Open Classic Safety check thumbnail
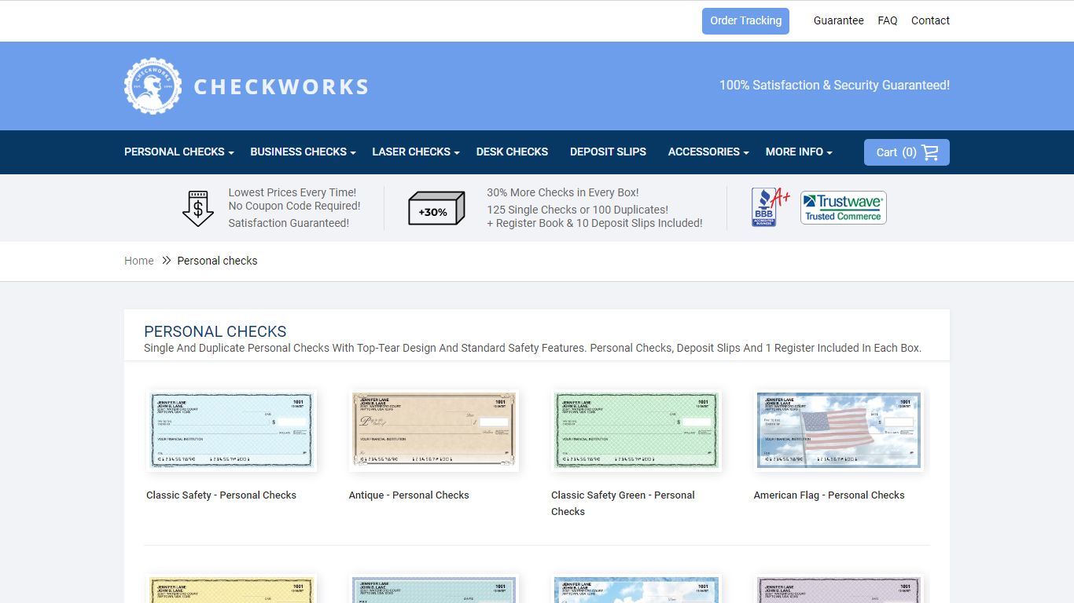The image size is (1074, 603). (231, 430)
